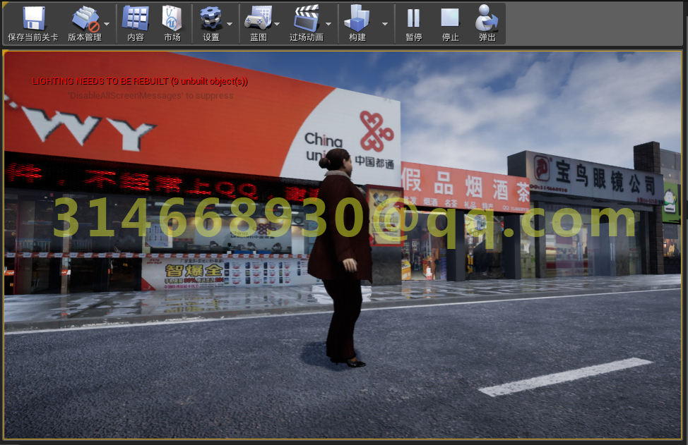688x445 pixels.
Task: Expand the 构建 dropdown arrow
Action: pos(385,24)
